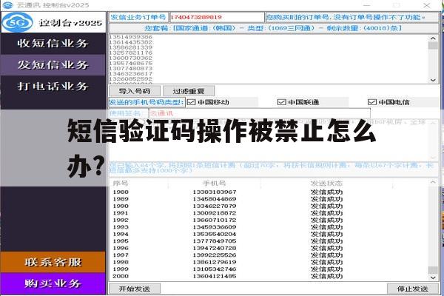Click the results table scroll down arrow
The image size is (444, 296).
pos(433,277)
